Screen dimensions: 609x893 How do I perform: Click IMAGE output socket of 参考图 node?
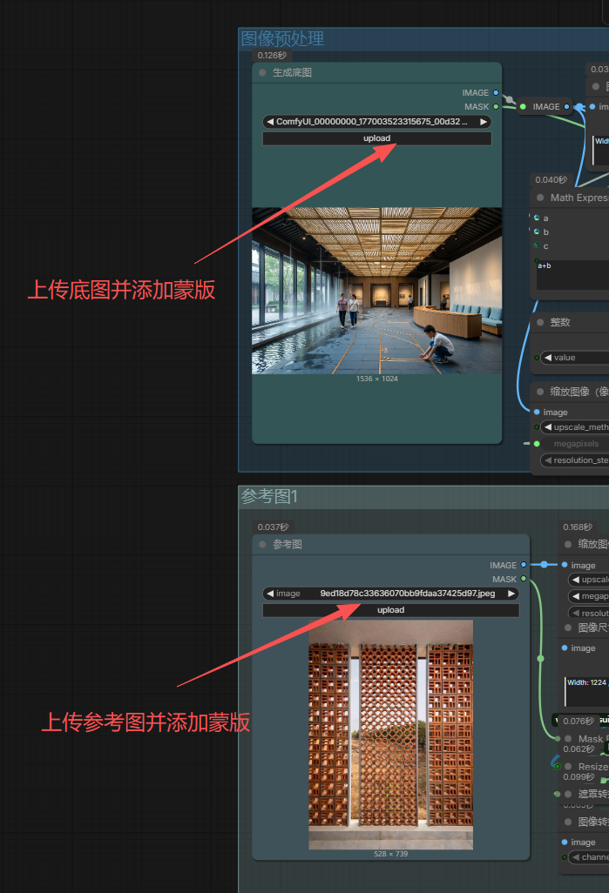pos(524,565)
